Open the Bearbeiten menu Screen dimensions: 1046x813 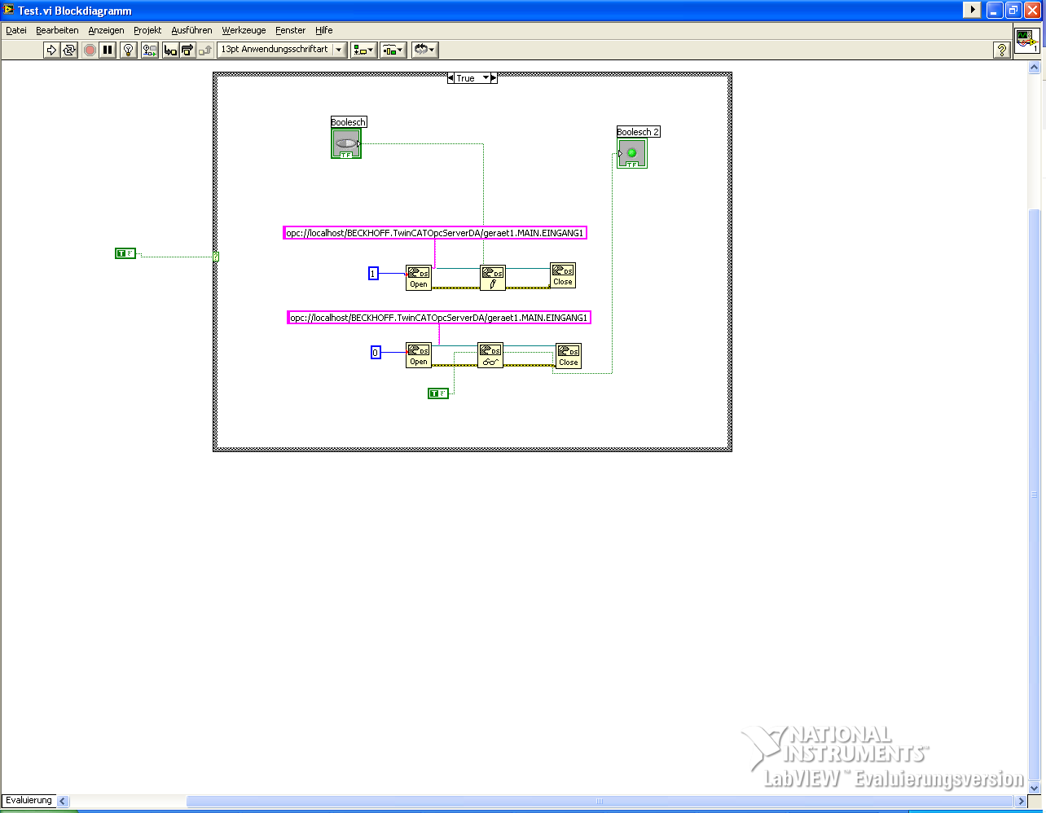[57, 30]
